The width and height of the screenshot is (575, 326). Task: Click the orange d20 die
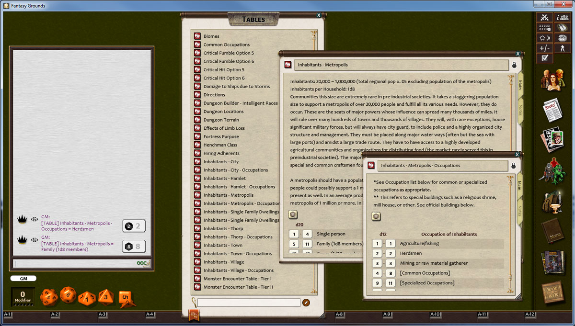pos(68,295)
